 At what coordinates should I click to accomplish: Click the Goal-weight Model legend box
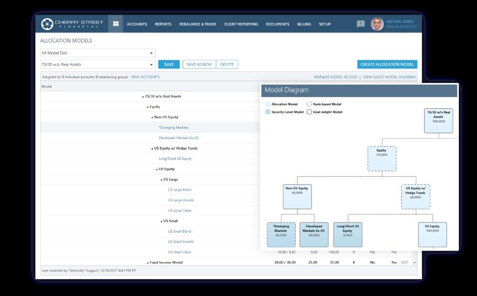(x=309, y=112)
